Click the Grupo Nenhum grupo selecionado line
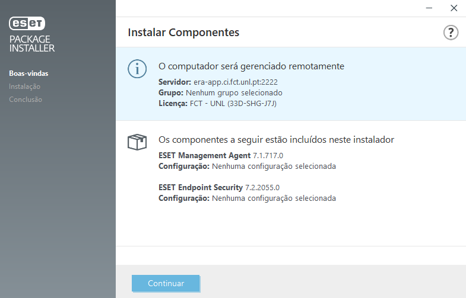This screenshot has height=298, width=466. tap(220, 93)
